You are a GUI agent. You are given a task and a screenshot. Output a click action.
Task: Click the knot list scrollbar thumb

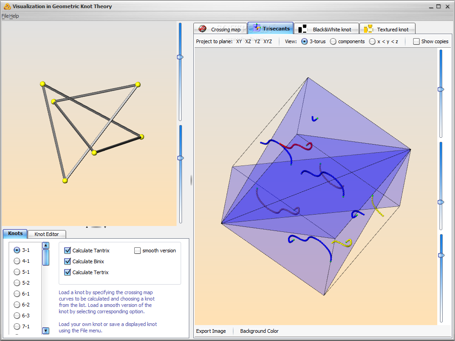pos(45,257)
